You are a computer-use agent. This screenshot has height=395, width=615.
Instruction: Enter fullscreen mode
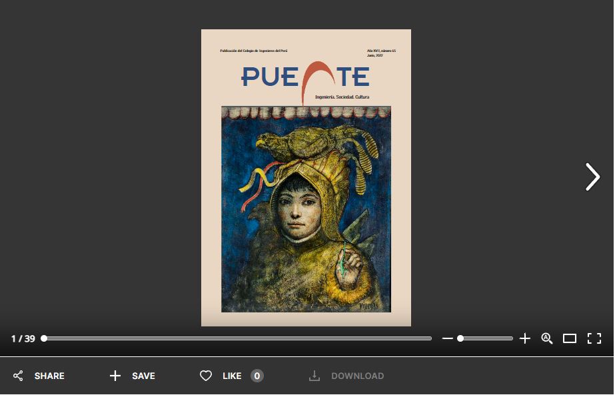[x=594, y=338]
